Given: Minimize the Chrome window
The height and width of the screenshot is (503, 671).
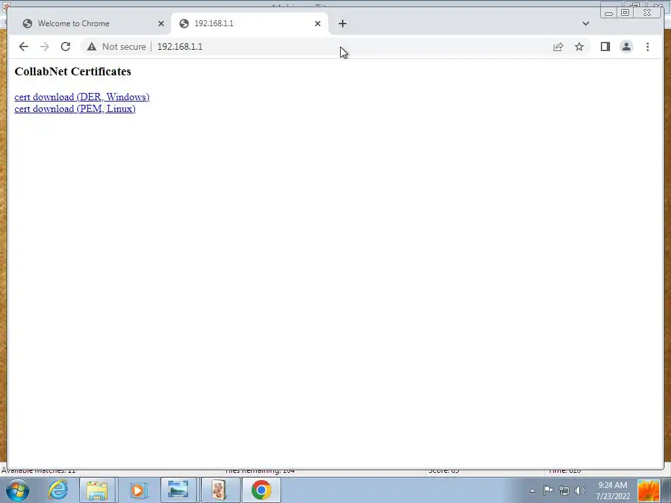Looking at the screenshot, I should point(609,13).
